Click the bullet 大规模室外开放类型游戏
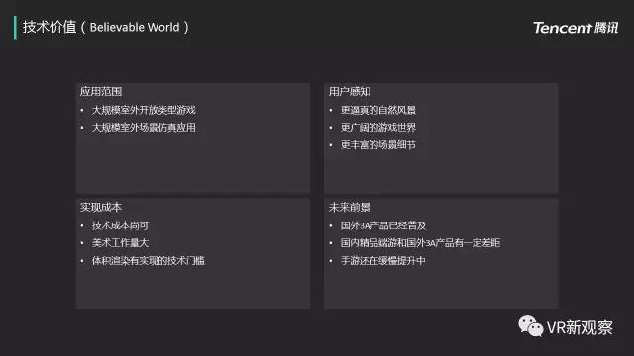 (144, 110)
